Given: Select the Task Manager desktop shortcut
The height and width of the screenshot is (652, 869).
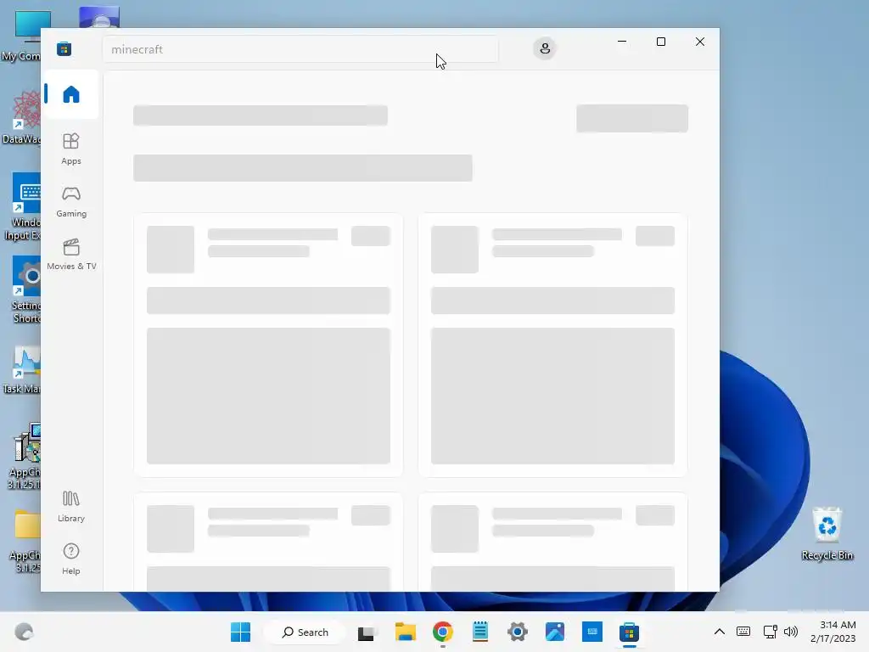Looking at the screenshot, I should [22, 369].
